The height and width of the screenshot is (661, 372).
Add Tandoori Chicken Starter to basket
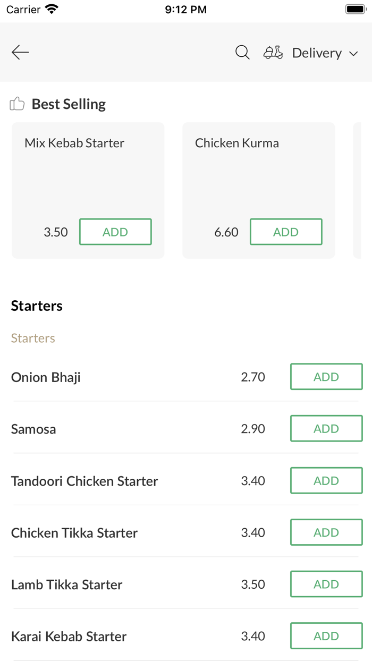tap(326, 480)
